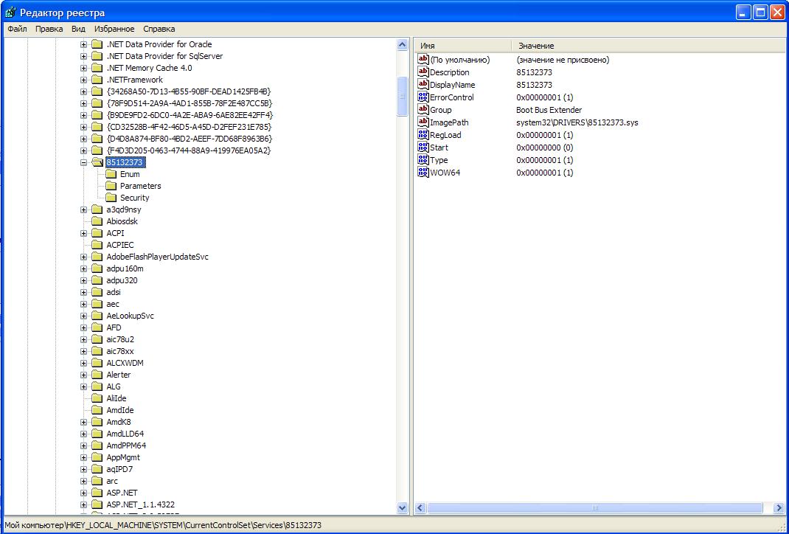Click the open folder icon for 85132373
Screen dimensions: 789x534
pyautogui.click(x=97, y=162)
